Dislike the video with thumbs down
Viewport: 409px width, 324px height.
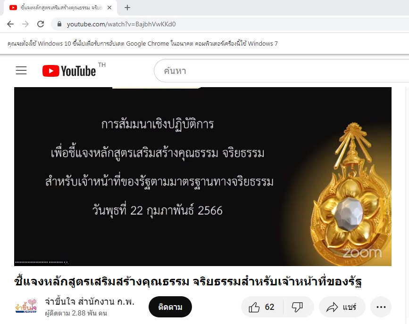(297, 307)
